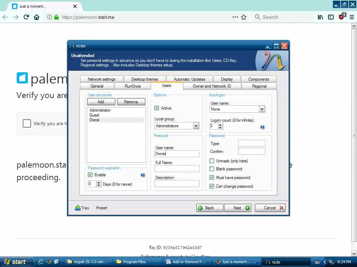This screenshot has height=267, width=357.
Task: Toggle the Active checkbox
Action: pos(157,108)
